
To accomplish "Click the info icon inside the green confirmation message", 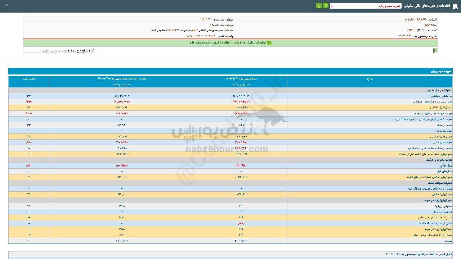I will coord(269,42).
